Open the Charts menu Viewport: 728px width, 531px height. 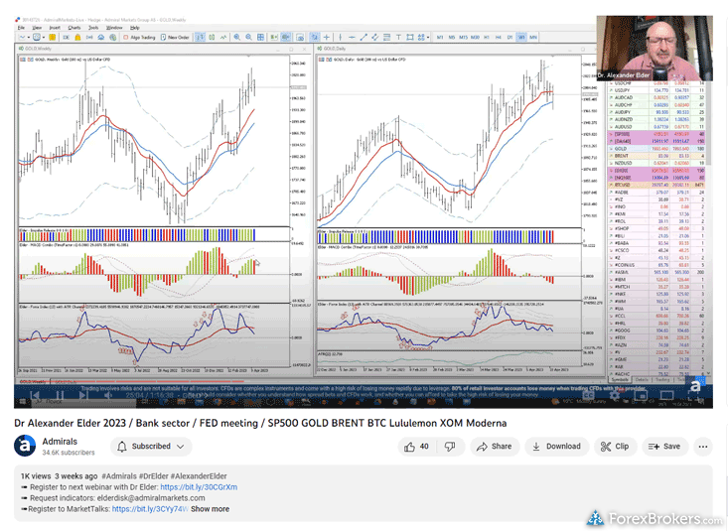tap(74, 28)
